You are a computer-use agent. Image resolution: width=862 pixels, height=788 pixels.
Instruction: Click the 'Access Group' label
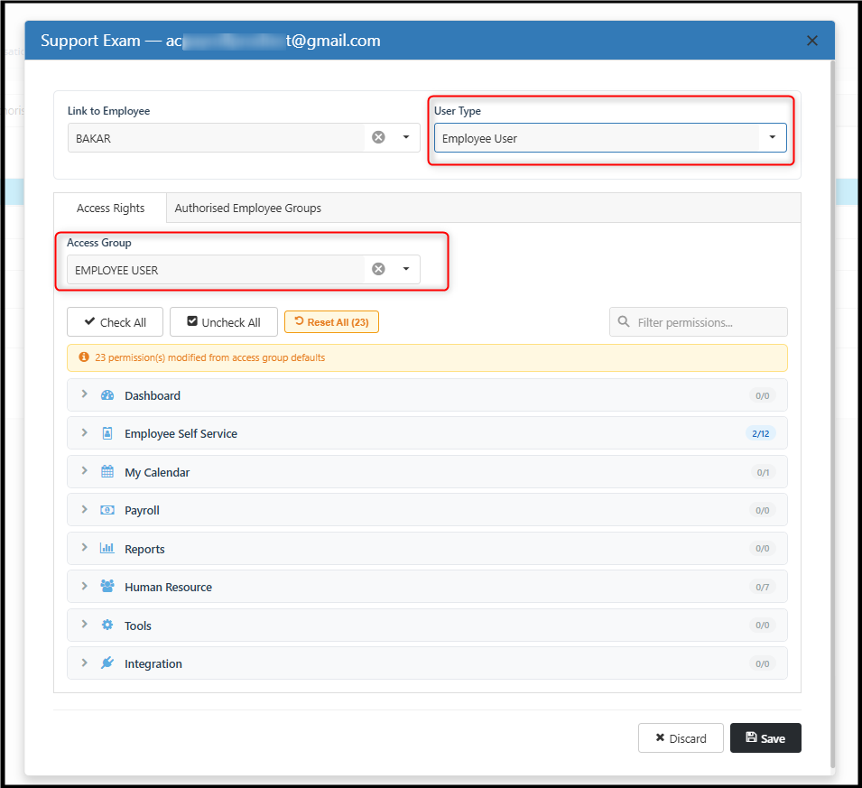(99, 243)
